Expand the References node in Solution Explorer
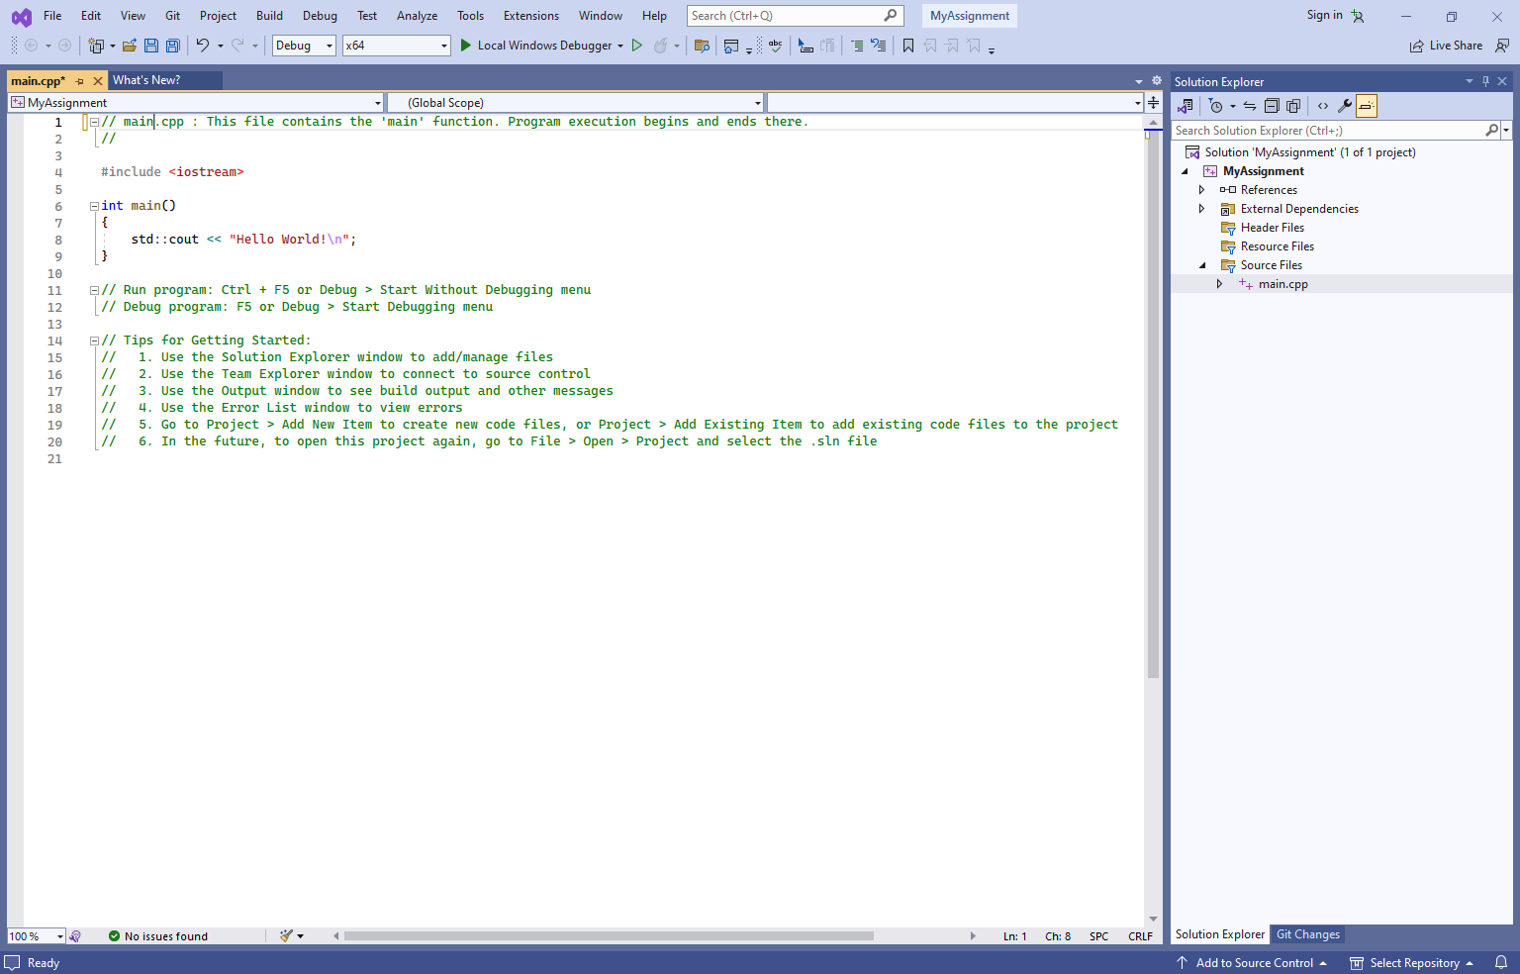1520x974 pixels. [1201, 189]
